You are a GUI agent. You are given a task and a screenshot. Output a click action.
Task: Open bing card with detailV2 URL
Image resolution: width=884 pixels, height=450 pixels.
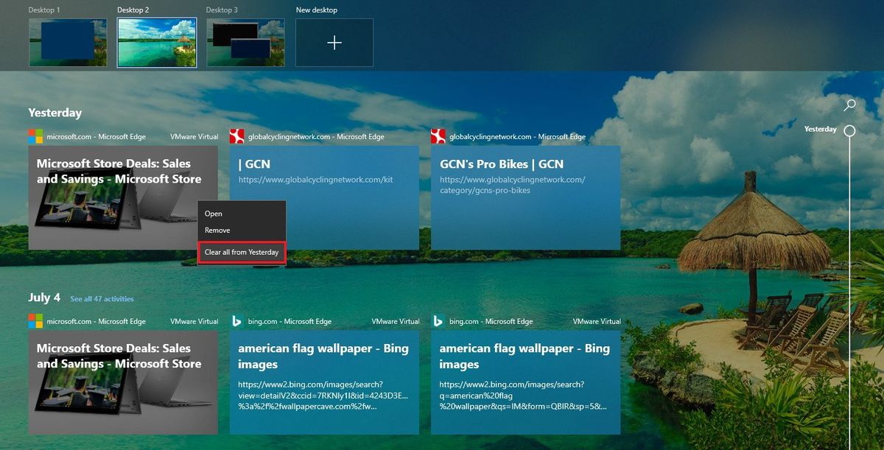[x=324, y=382]
